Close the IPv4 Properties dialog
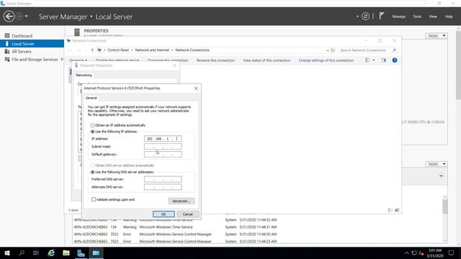This screenshot has height=259, width=461. click(196, 88)
